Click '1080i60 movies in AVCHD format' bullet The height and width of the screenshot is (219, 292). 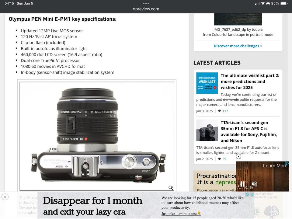[x=53, y=67]
